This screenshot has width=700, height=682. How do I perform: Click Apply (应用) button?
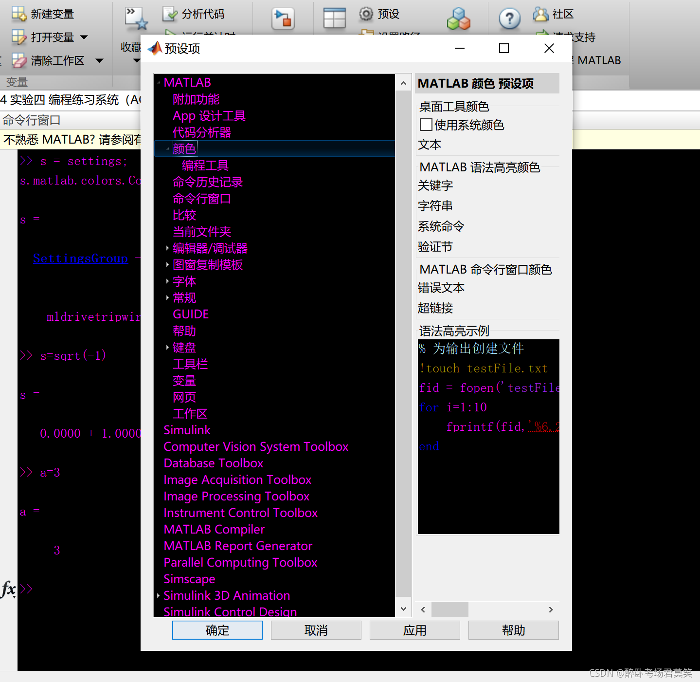(414, 630)
